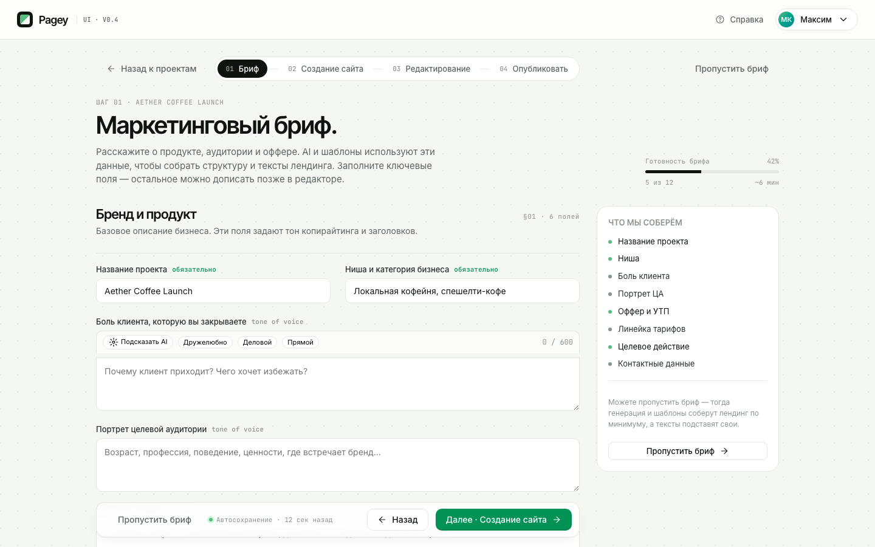Screen dimensions: 875x547
Task: Click Контактные данные in the checklist
Action: (656, 363)
